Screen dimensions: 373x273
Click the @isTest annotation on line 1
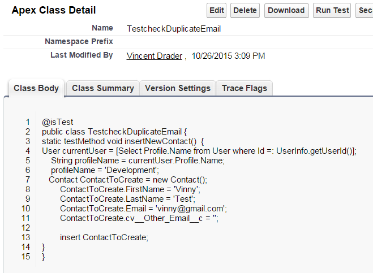pos(58,122)
